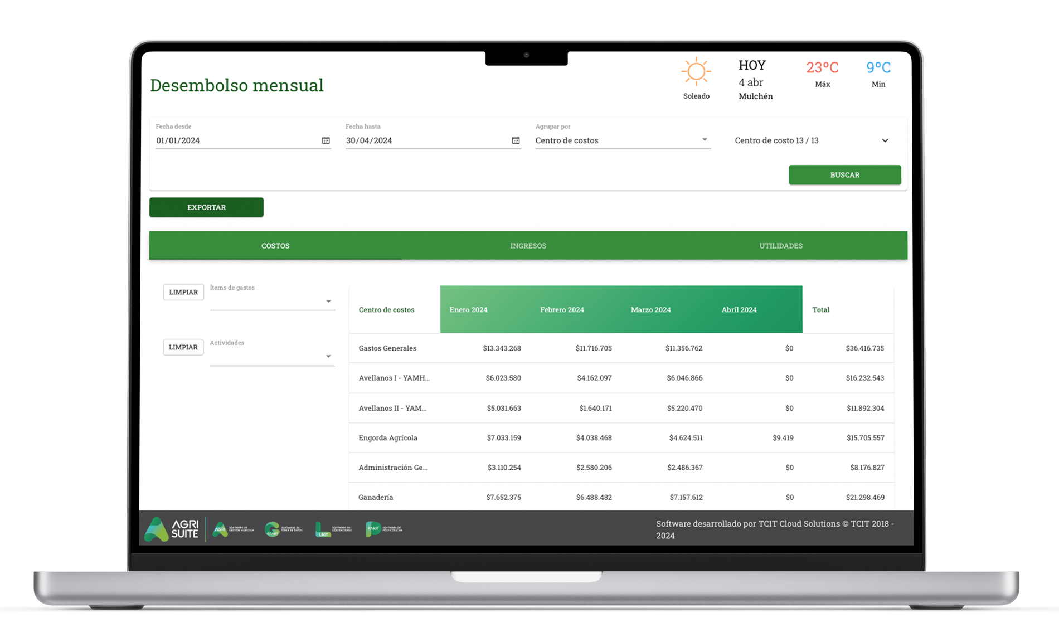
Task: Open the Fecha desde calendar picker
Action: click(326, 140)
